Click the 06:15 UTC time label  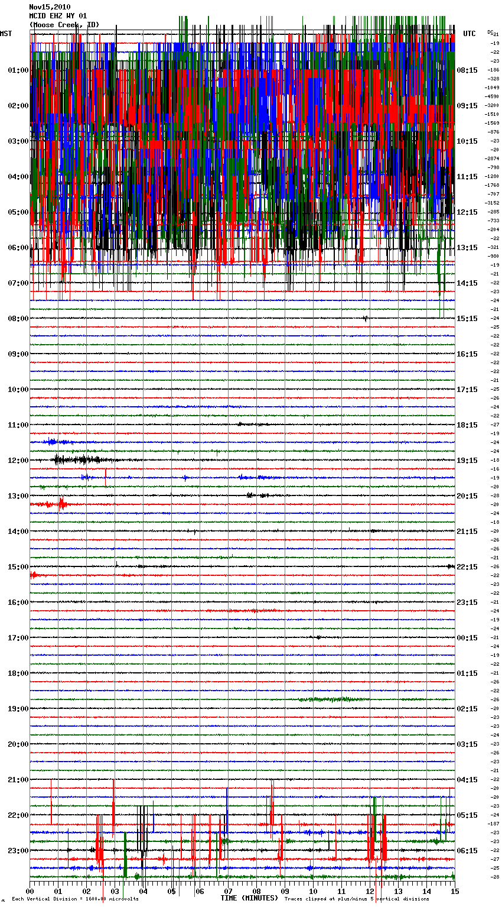(x=467, y=851)
